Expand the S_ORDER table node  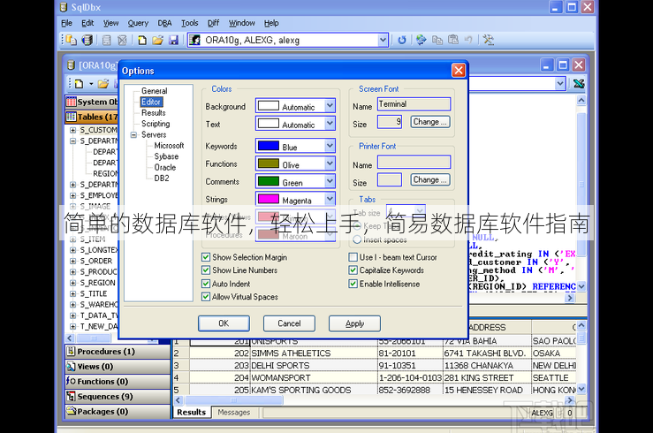(72, 261)
